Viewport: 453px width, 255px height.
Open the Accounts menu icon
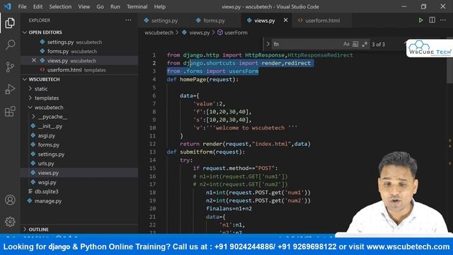(x=10, y=200)
